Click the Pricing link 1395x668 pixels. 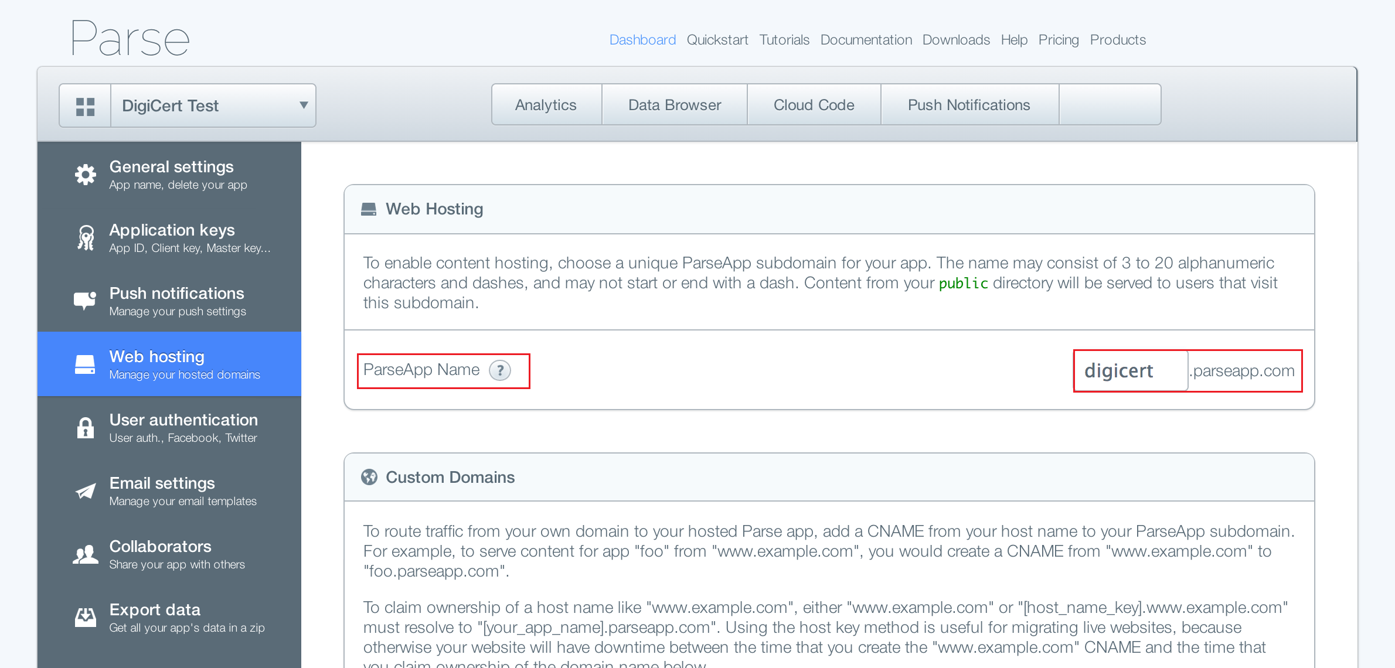pyautogui.click(x=1058, y=40)
